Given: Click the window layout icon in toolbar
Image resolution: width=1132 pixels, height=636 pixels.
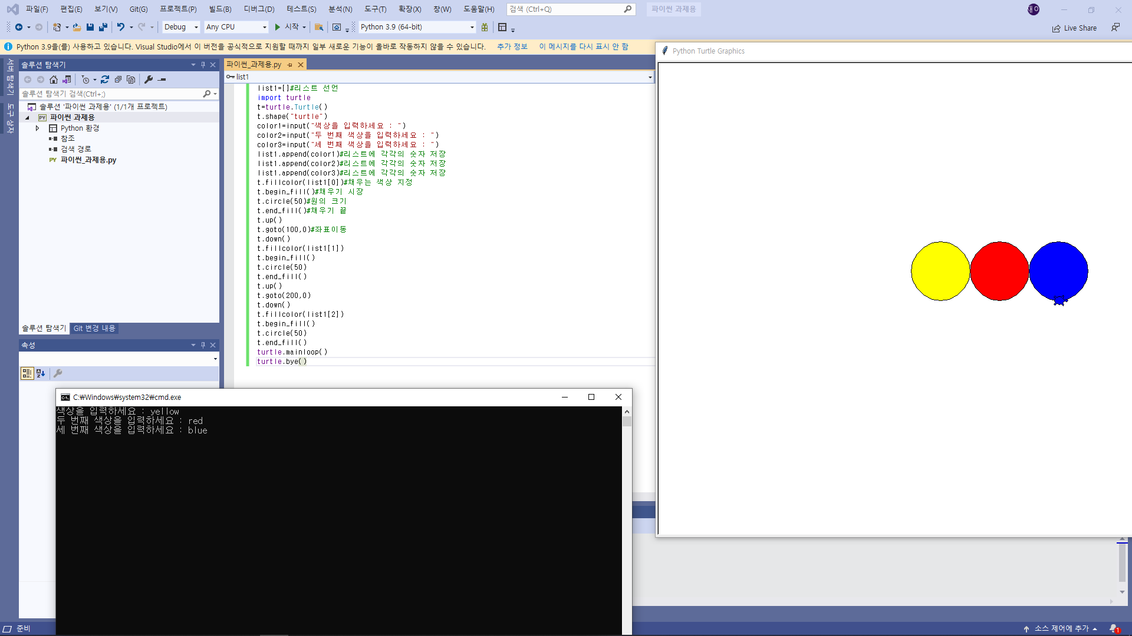Looking at the screenshot, I should pos(502,27).
